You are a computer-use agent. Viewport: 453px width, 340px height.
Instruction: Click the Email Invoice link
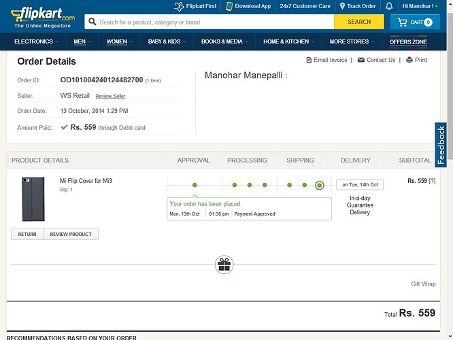pyautogui.click(x=330, y=60)
